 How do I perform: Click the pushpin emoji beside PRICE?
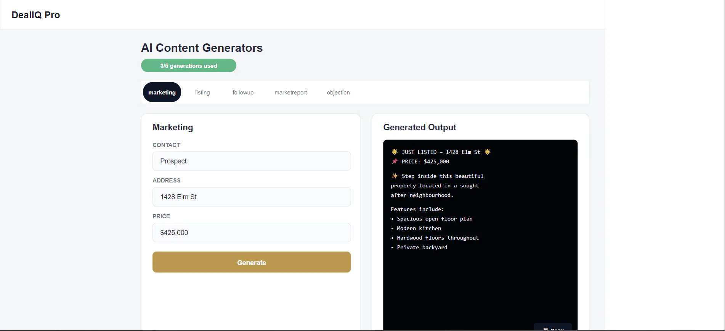coord(395,162)
